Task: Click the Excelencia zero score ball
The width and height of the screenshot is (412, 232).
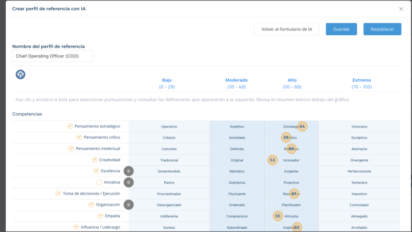Action: 128,171
